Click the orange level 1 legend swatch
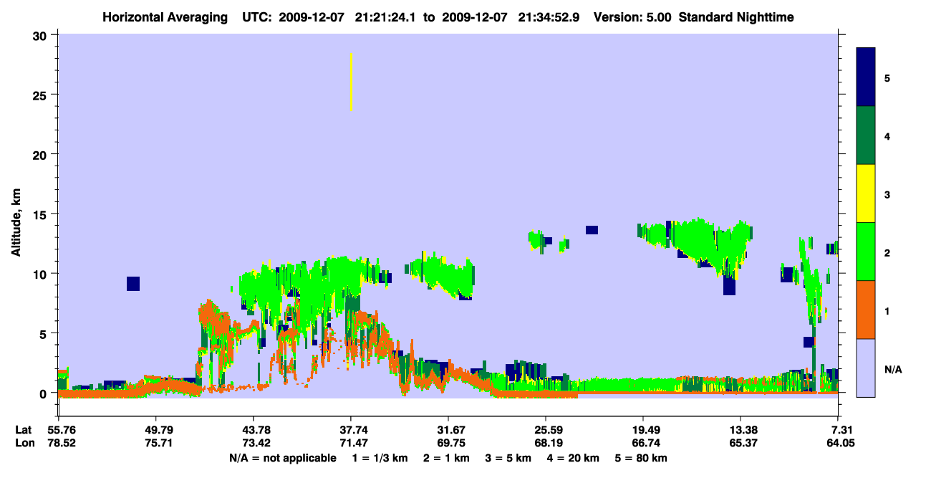The image size is (931, 478). (x=866, y=310)
